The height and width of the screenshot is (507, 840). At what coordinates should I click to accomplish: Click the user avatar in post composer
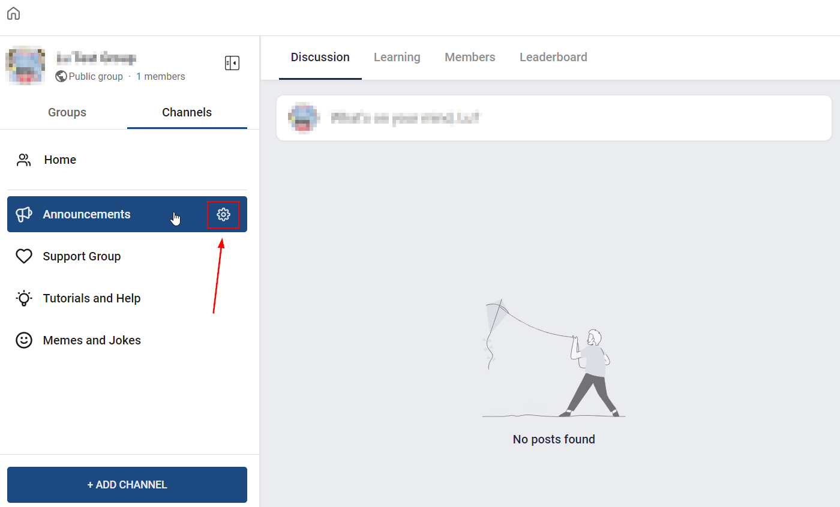tap(302, 118)
